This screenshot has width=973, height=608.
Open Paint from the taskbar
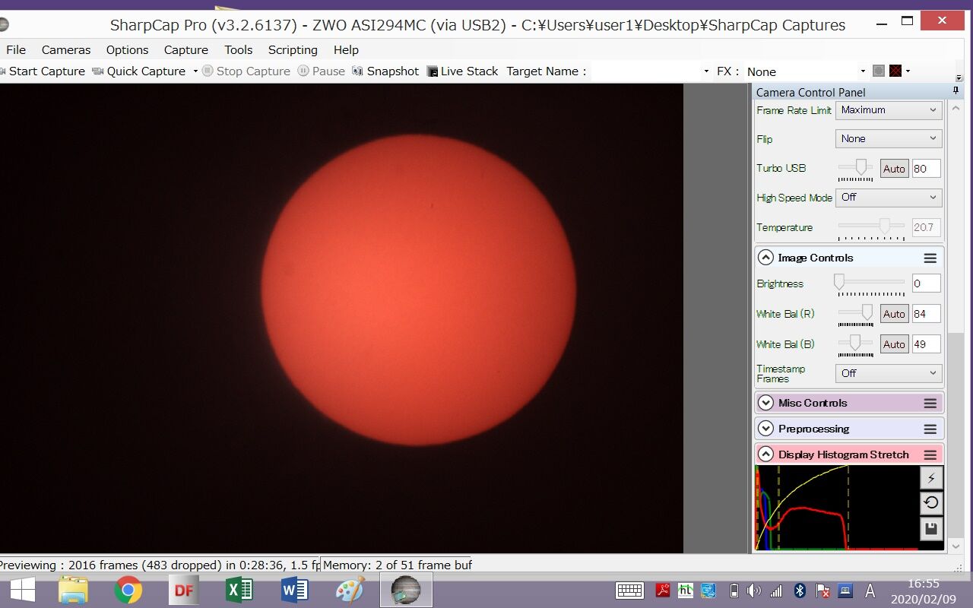pos(350,590)
